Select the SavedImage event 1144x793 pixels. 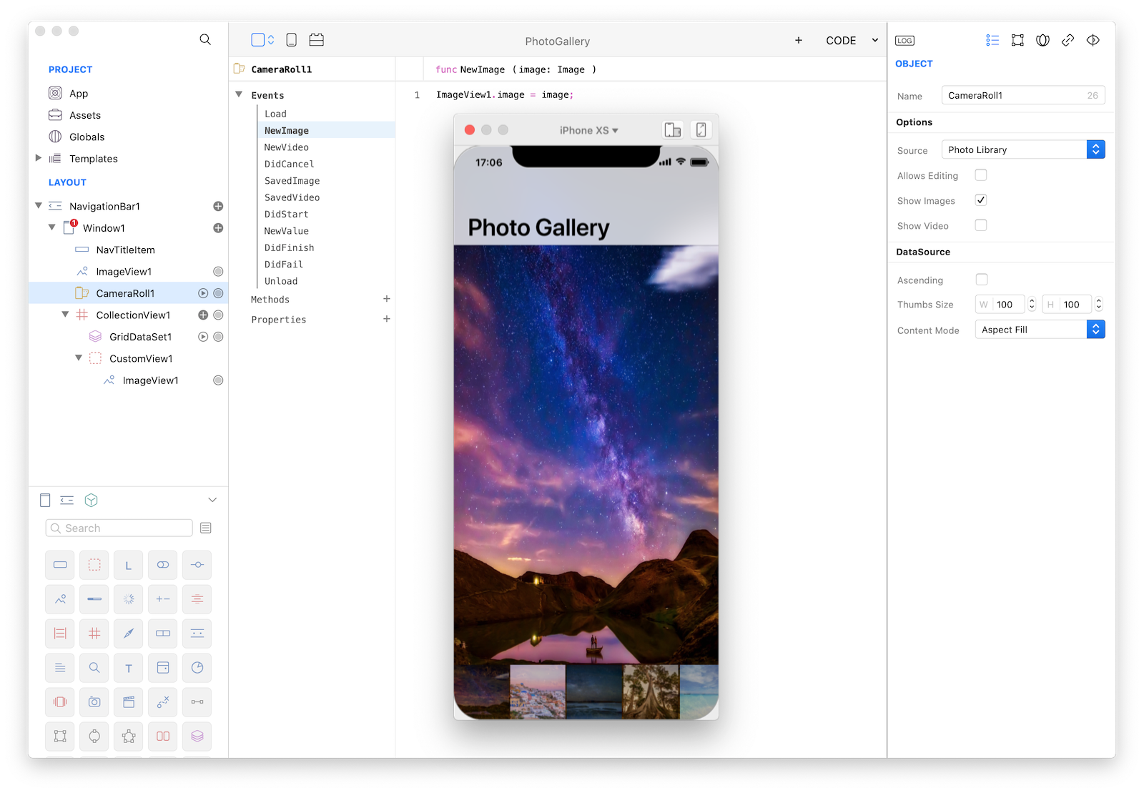[292, 181]
